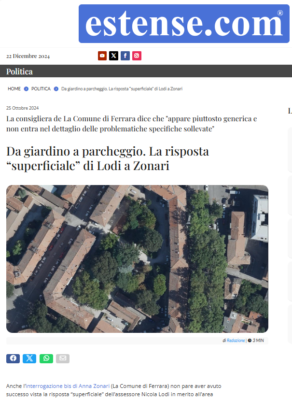The width and height of the screenshot is (292, 400).
Task: Open the Facebook page icon in header
Action: pyautogui.click(x=125, y=56)
